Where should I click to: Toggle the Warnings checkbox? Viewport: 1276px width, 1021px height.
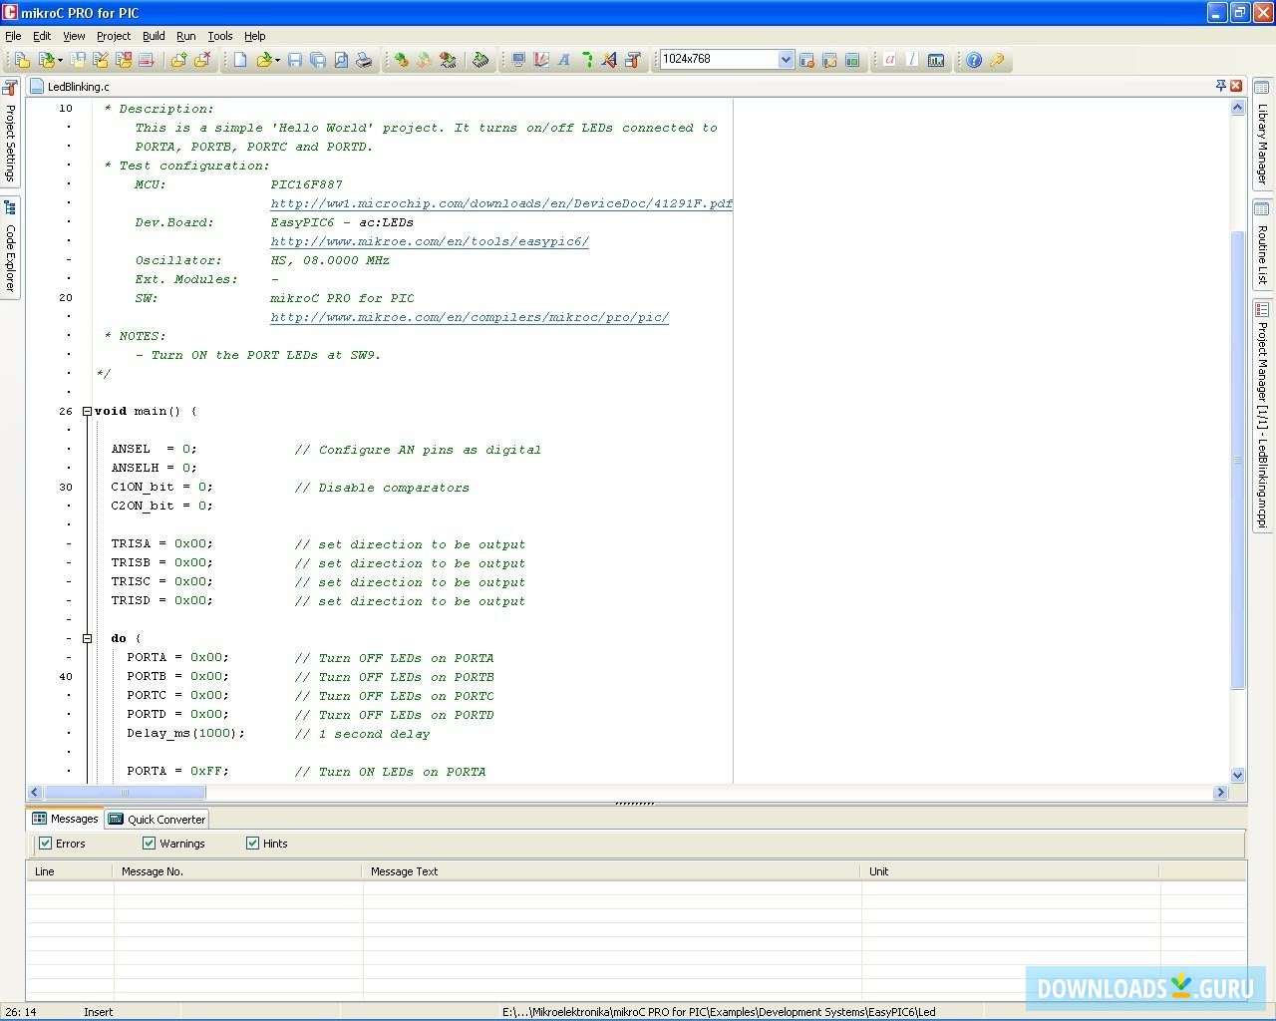click(x=150, y=844)
